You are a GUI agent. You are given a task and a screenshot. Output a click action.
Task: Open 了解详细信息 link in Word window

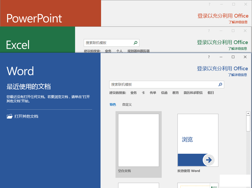click(x=238, y=75)
